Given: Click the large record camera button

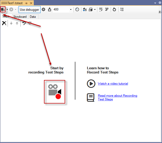Looking at the screenshot, I should point(54,92).
